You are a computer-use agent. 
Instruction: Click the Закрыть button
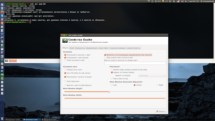click(161, 111)
